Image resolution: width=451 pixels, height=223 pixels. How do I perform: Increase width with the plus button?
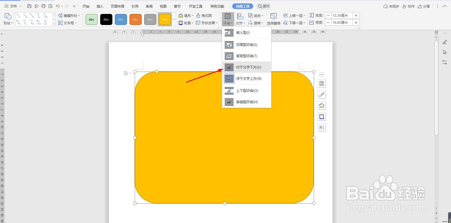click(356, 23)
